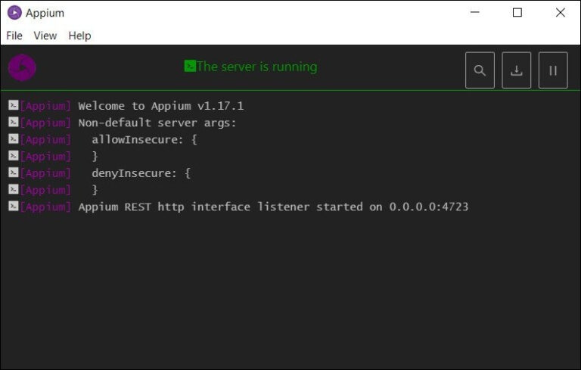
Task: Open the Inspector session search button
Action: tap(480, 70)
